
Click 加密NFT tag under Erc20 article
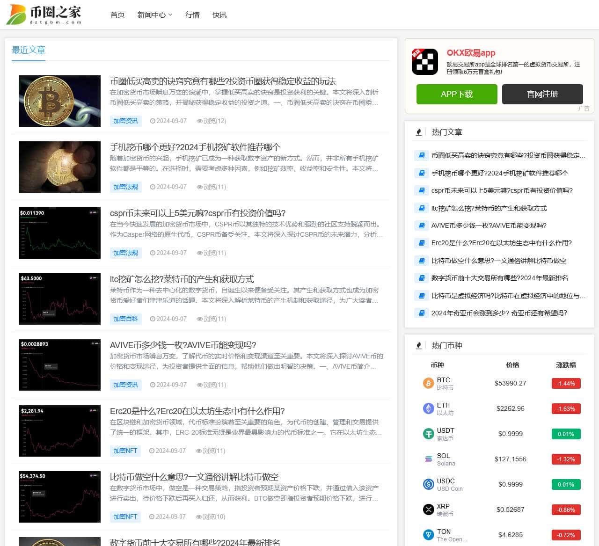(x=125, y=451)
